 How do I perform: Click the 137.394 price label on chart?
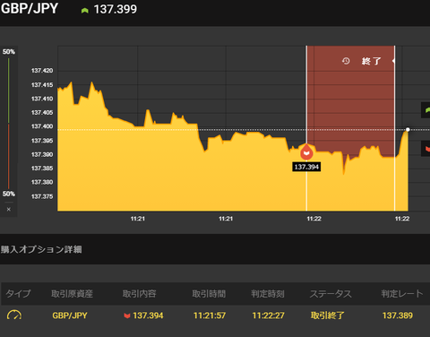click(x=306, y=167)
